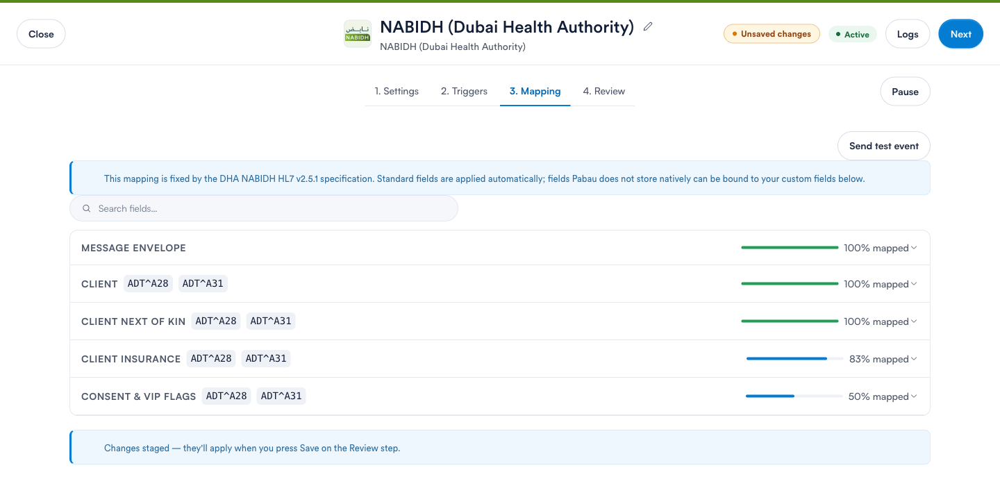
Task: Click ADT^A28 tag in Client Insurance row
Action: pyautogui.click(x=211, y=359)
